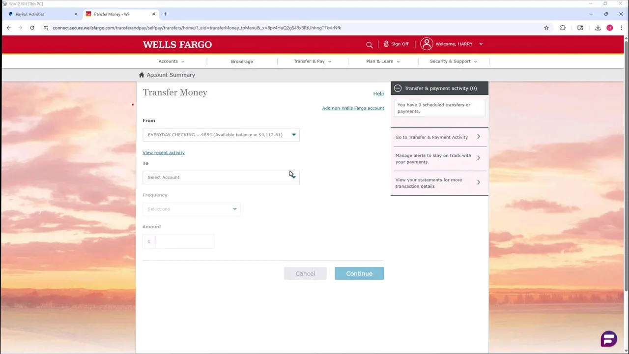The height and width of the screenshot is (354, 629).
Task: Open the chat assistant bubble icon
Action: (609, 339)
